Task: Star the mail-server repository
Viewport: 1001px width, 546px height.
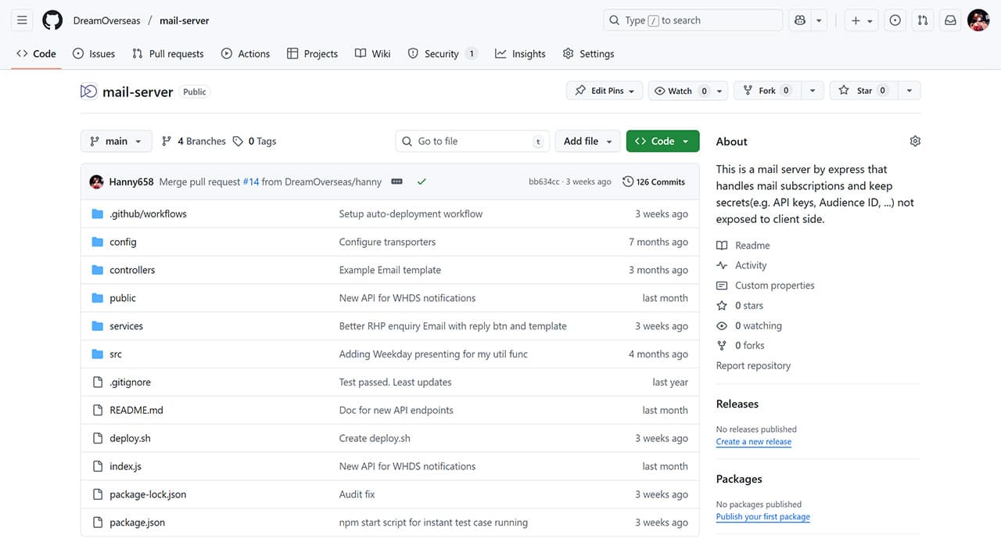Action: [859, 91]
